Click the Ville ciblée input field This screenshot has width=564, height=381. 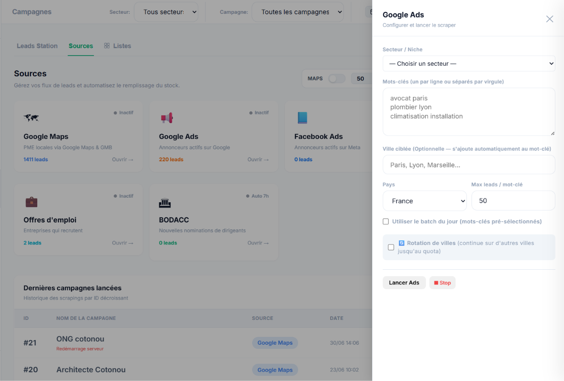point(469,165)
